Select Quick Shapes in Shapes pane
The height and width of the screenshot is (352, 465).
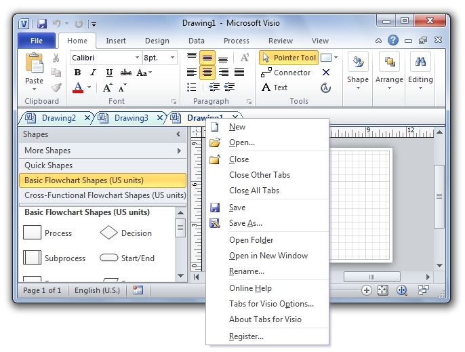(102, 165)
